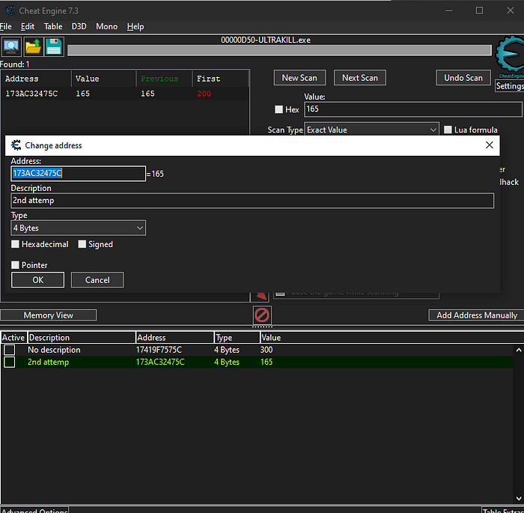Click the New Scan button
The image size is (524, 513).
pos(299,78)
